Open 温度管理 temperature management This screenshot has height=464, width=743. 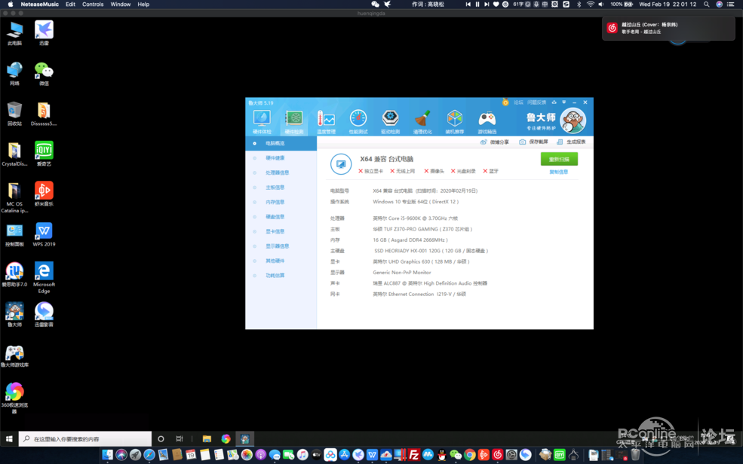pyautogui.click(x=326, y=121)
